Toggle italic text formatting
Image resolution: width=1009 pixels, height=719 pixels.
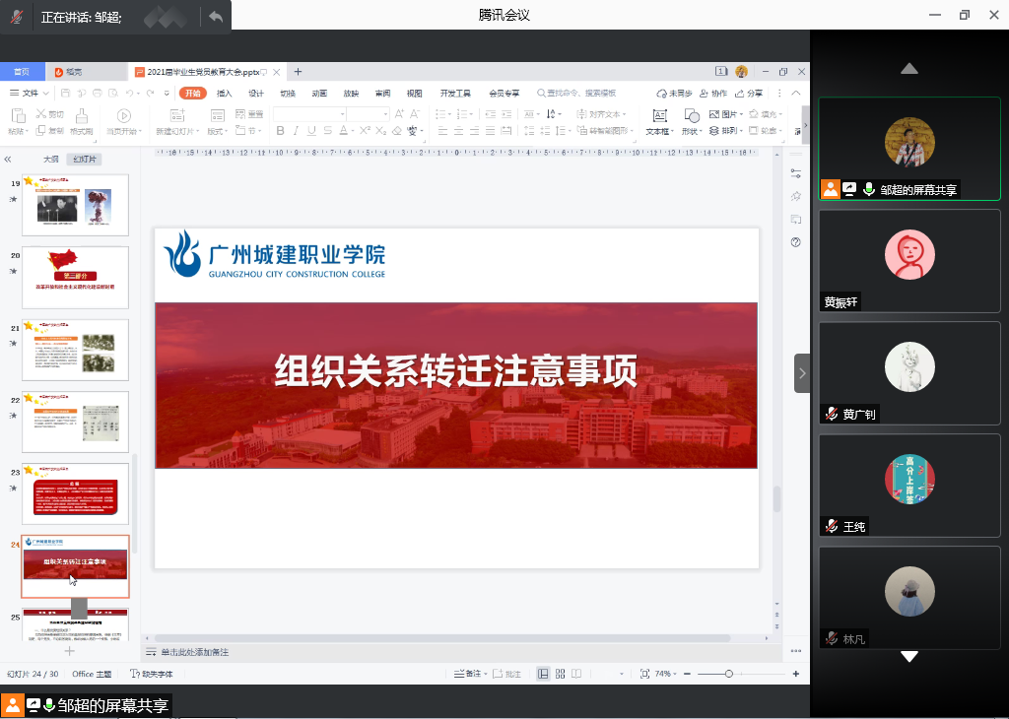pyautogui.click(x=296, y=130)
